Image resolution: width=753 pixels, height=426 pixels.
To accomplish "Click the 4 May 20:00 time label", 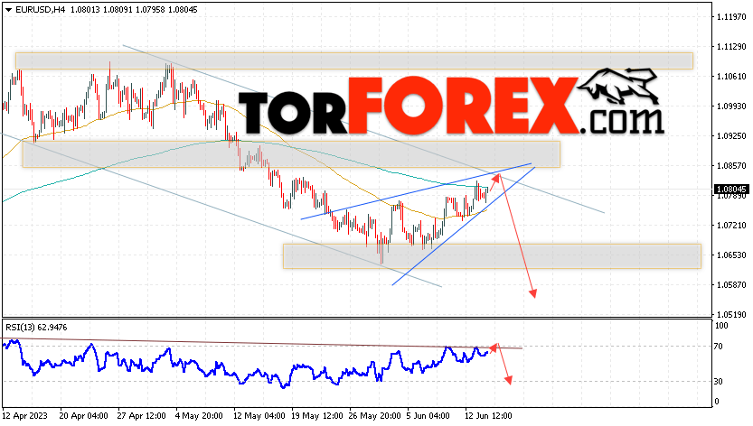I will click(199, 416).
